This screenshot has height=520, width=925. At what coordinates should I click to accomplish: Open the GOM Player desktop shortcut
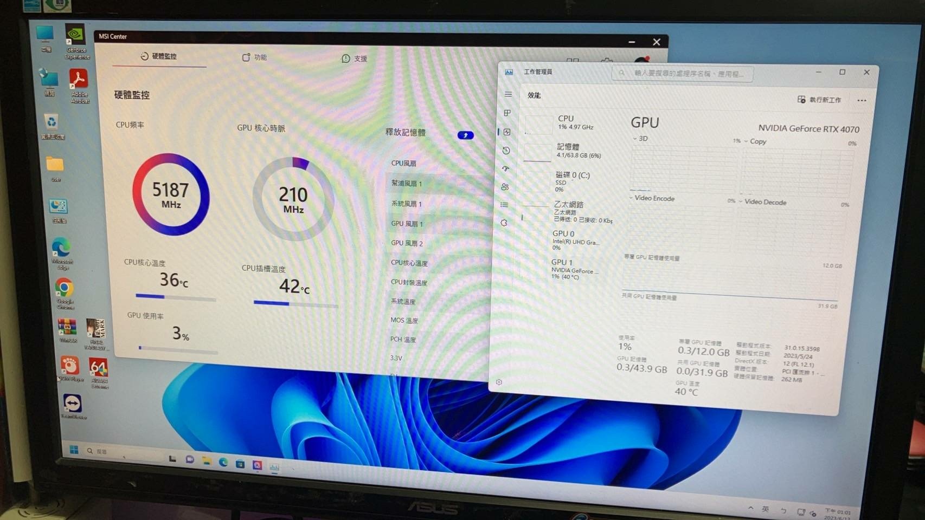pyautogui.click(x=70, y=369)
